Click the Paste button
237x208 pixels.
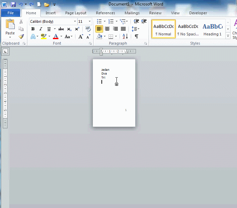[x=10, y=29]
